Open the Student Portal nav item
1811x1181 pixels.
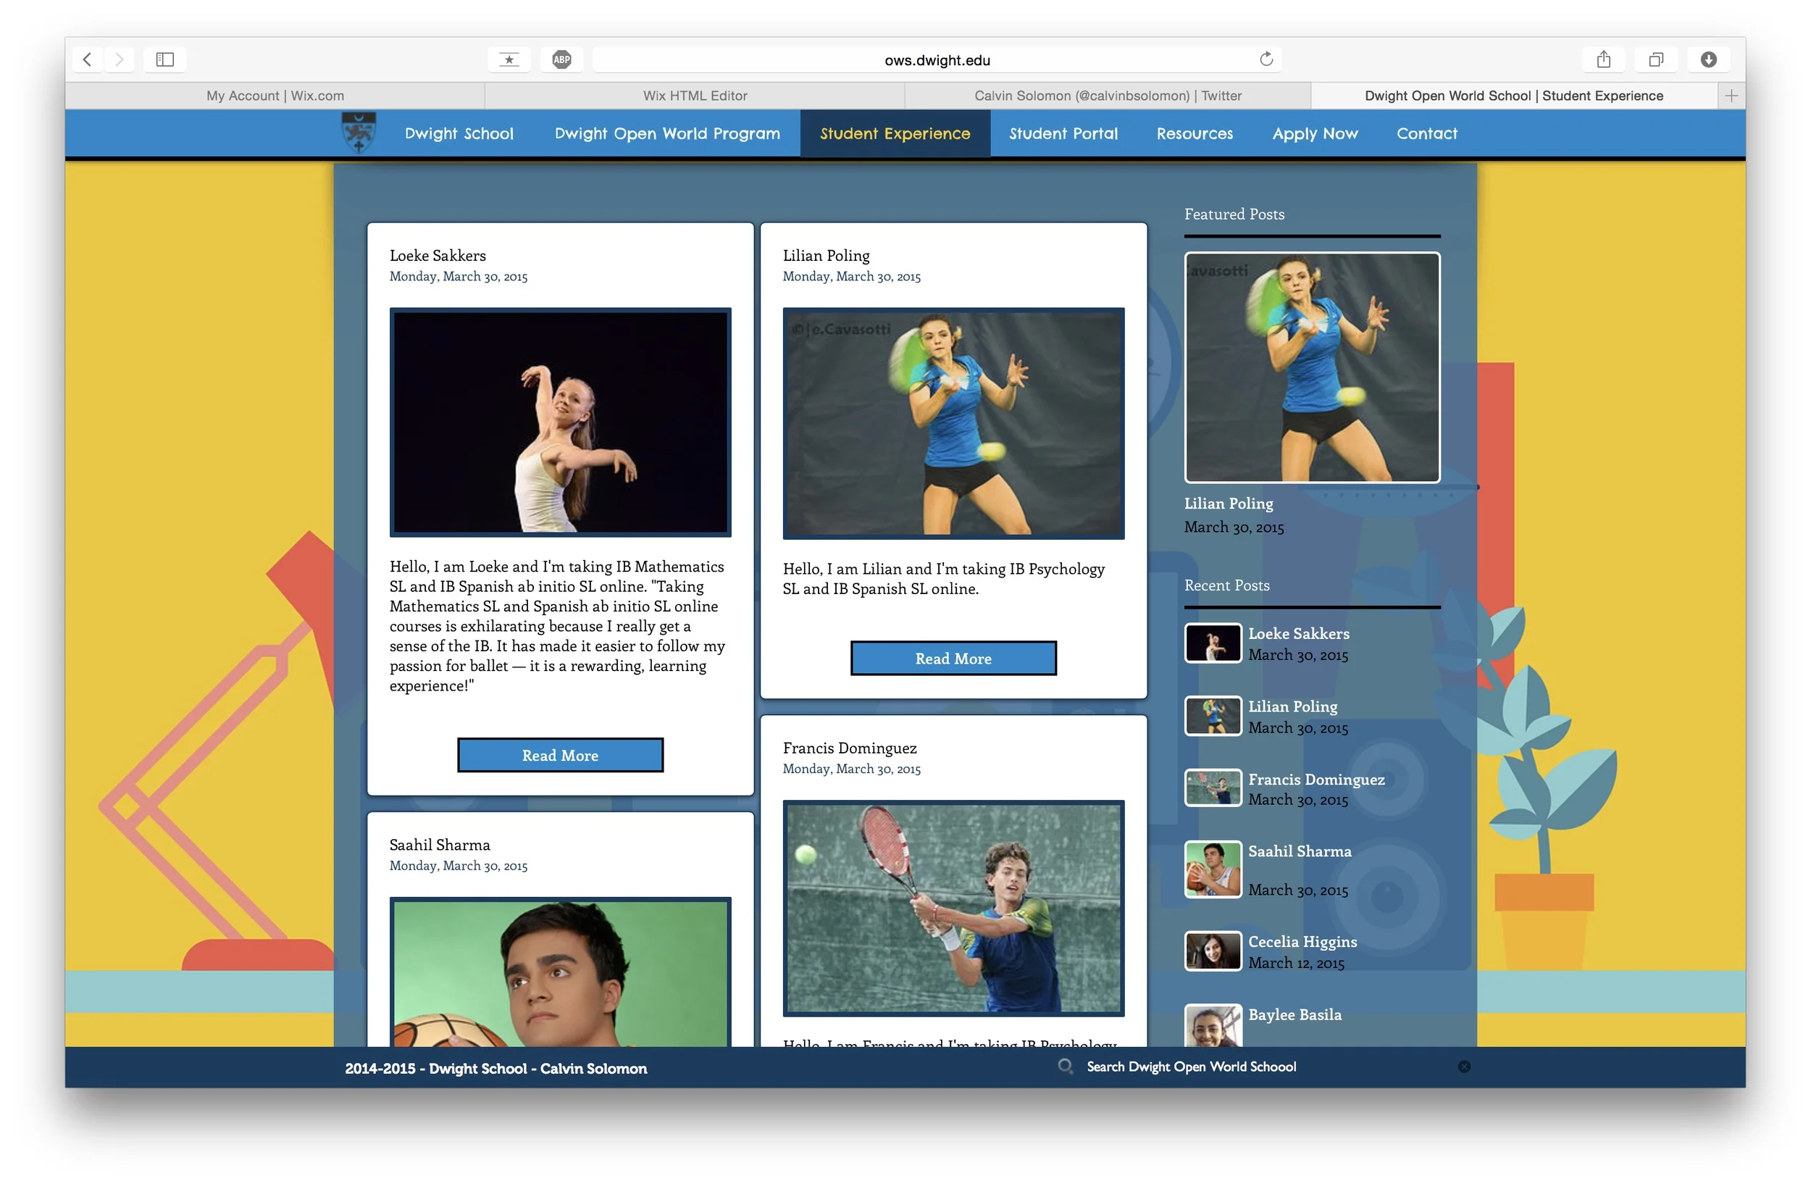(x=1063, y=133)
